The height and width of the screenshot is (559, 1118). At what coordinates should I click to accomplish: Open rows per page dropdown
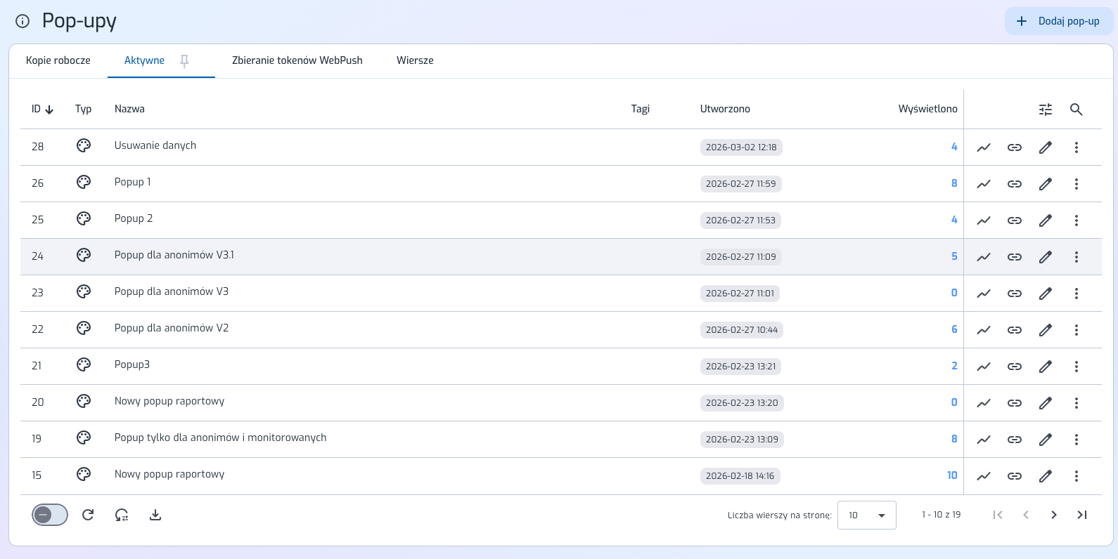point(866,515)
